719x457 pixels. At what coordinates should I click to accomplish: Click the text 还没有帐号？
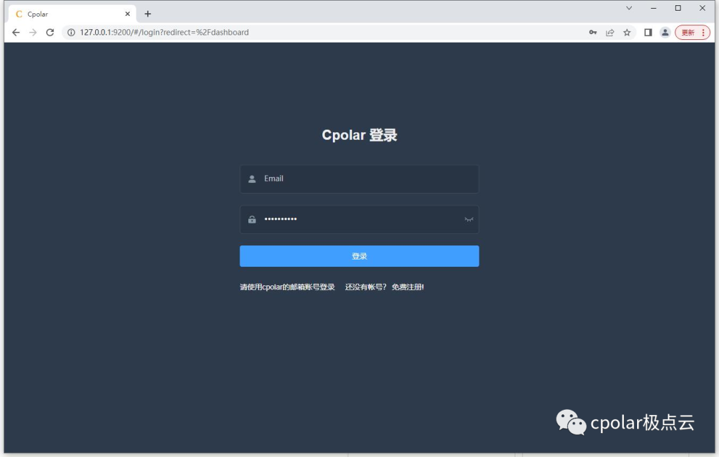366,287
